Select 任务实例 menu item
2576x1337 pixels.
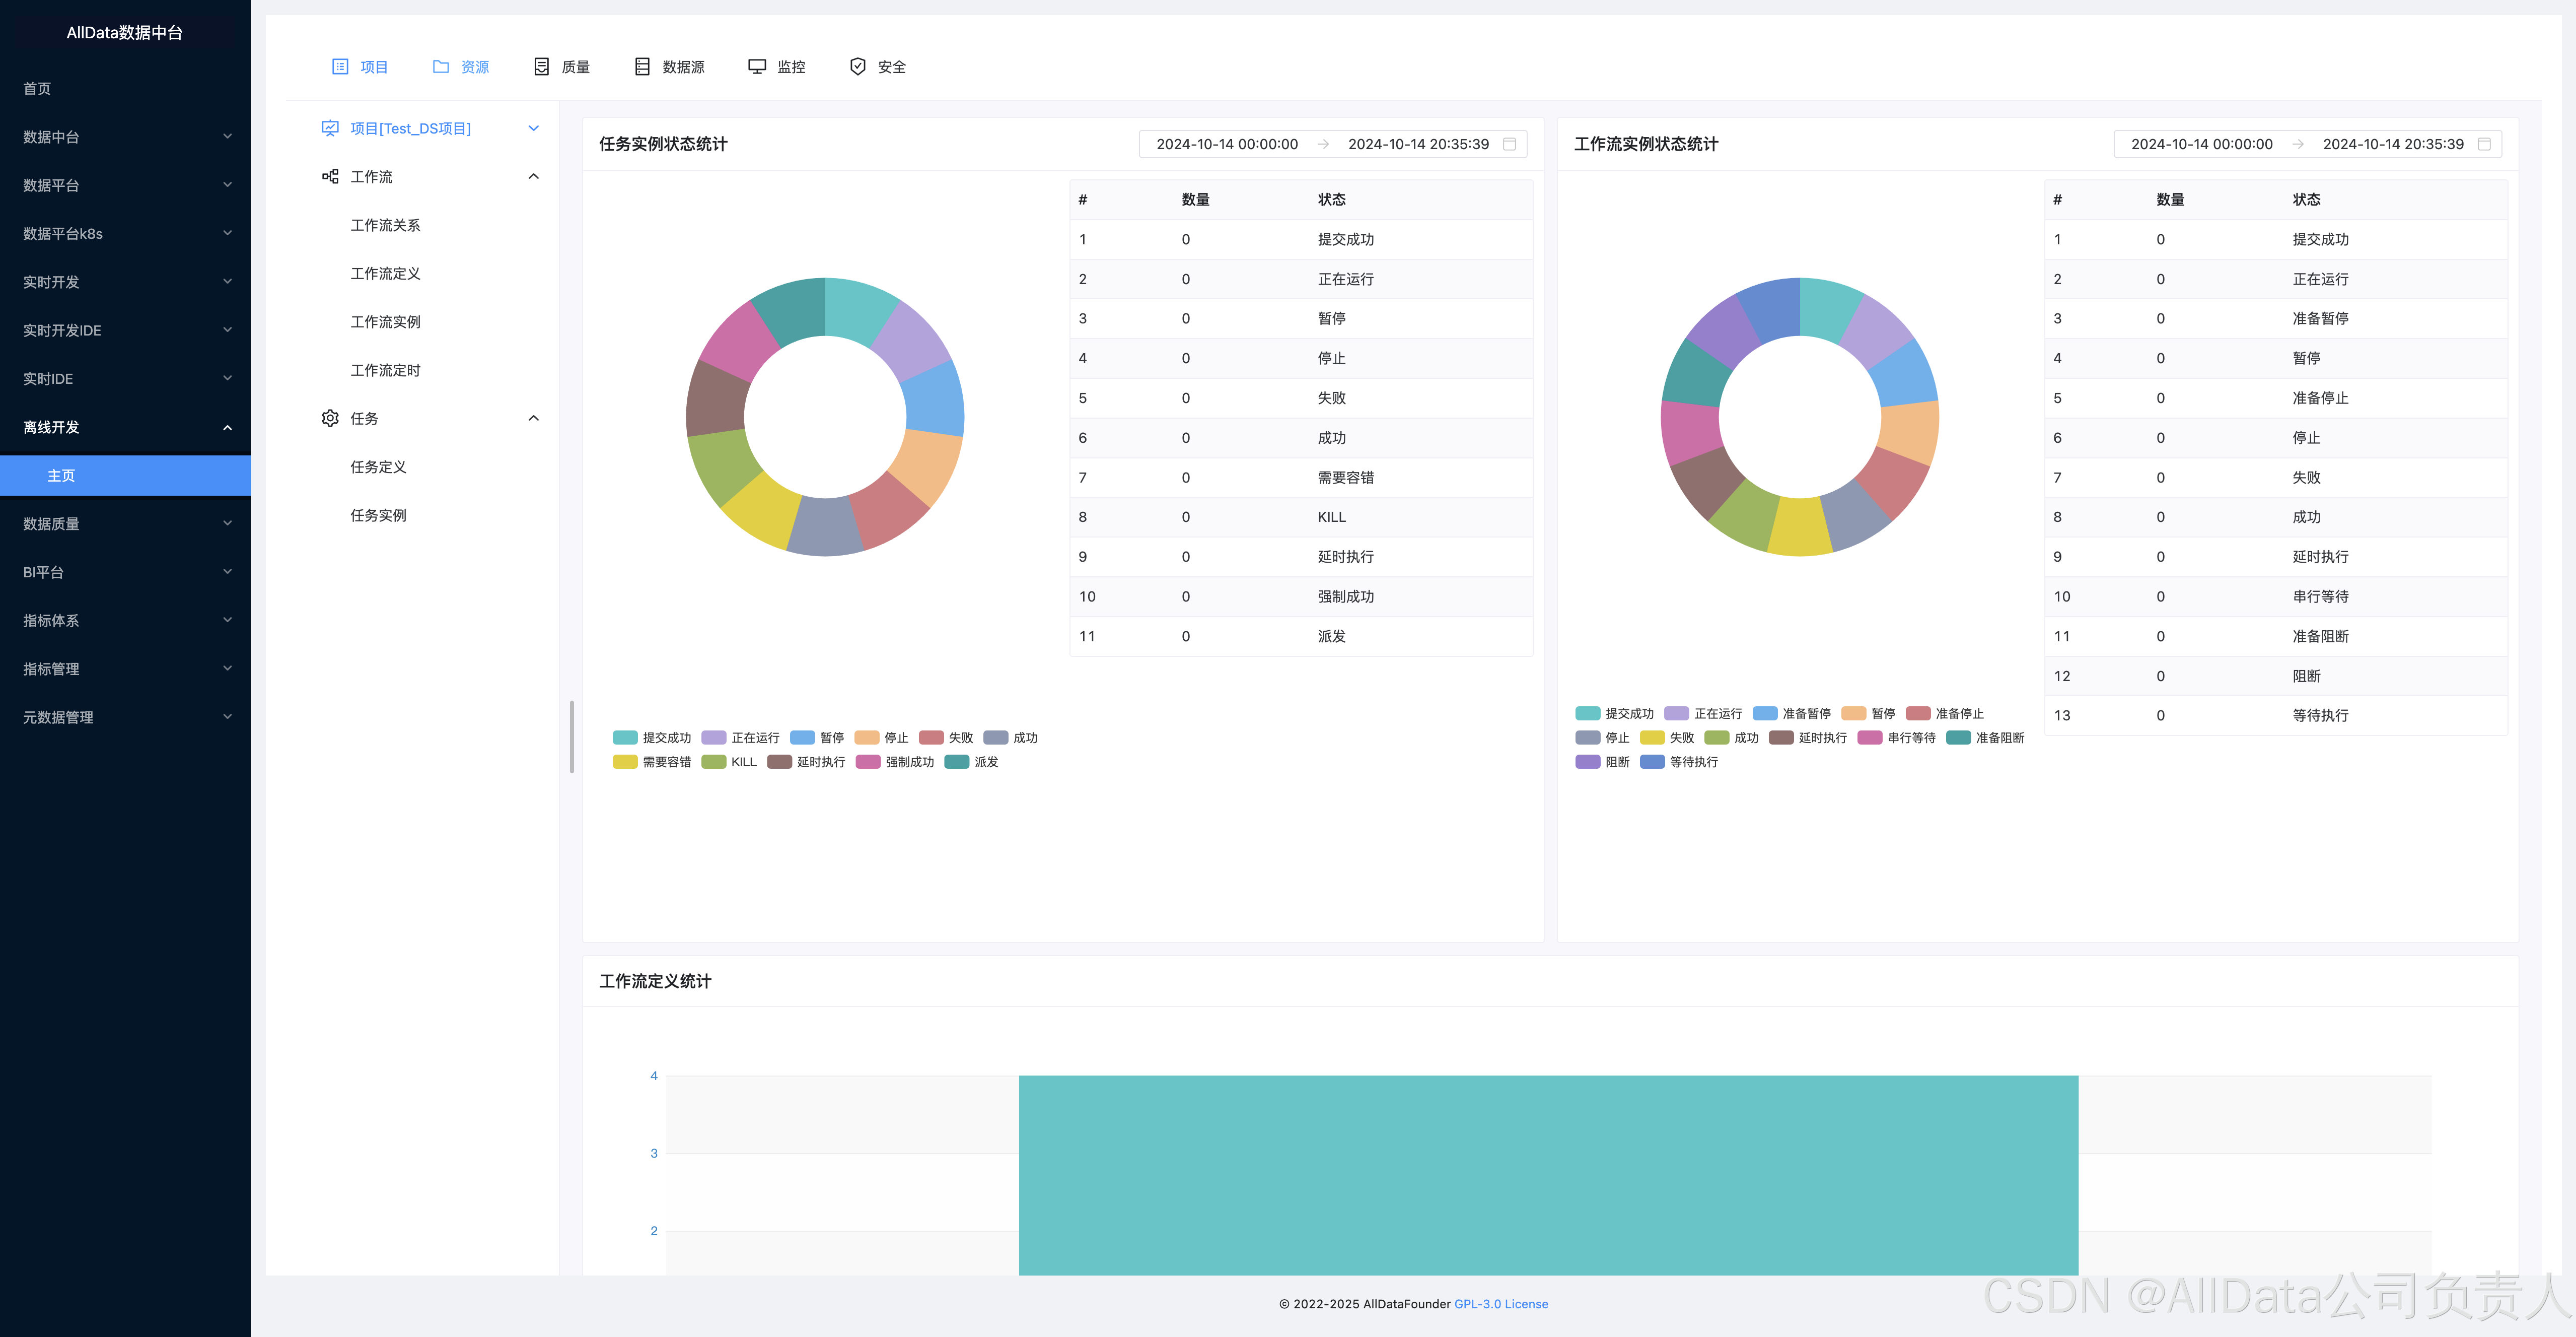378,515
